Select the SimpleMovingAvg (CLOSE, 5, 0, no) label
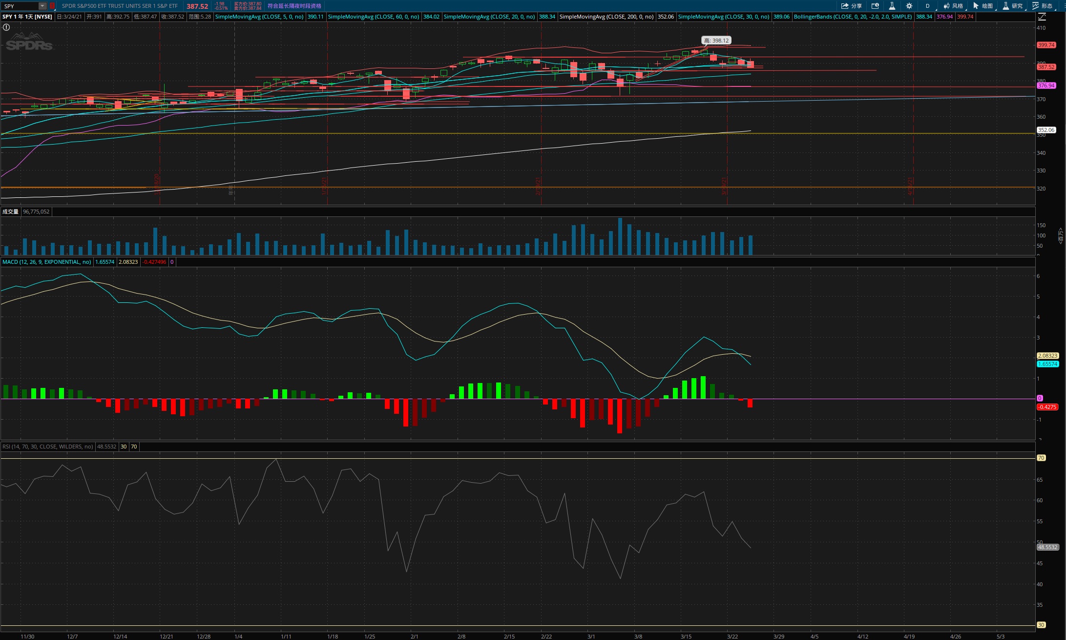 (259, 17)
